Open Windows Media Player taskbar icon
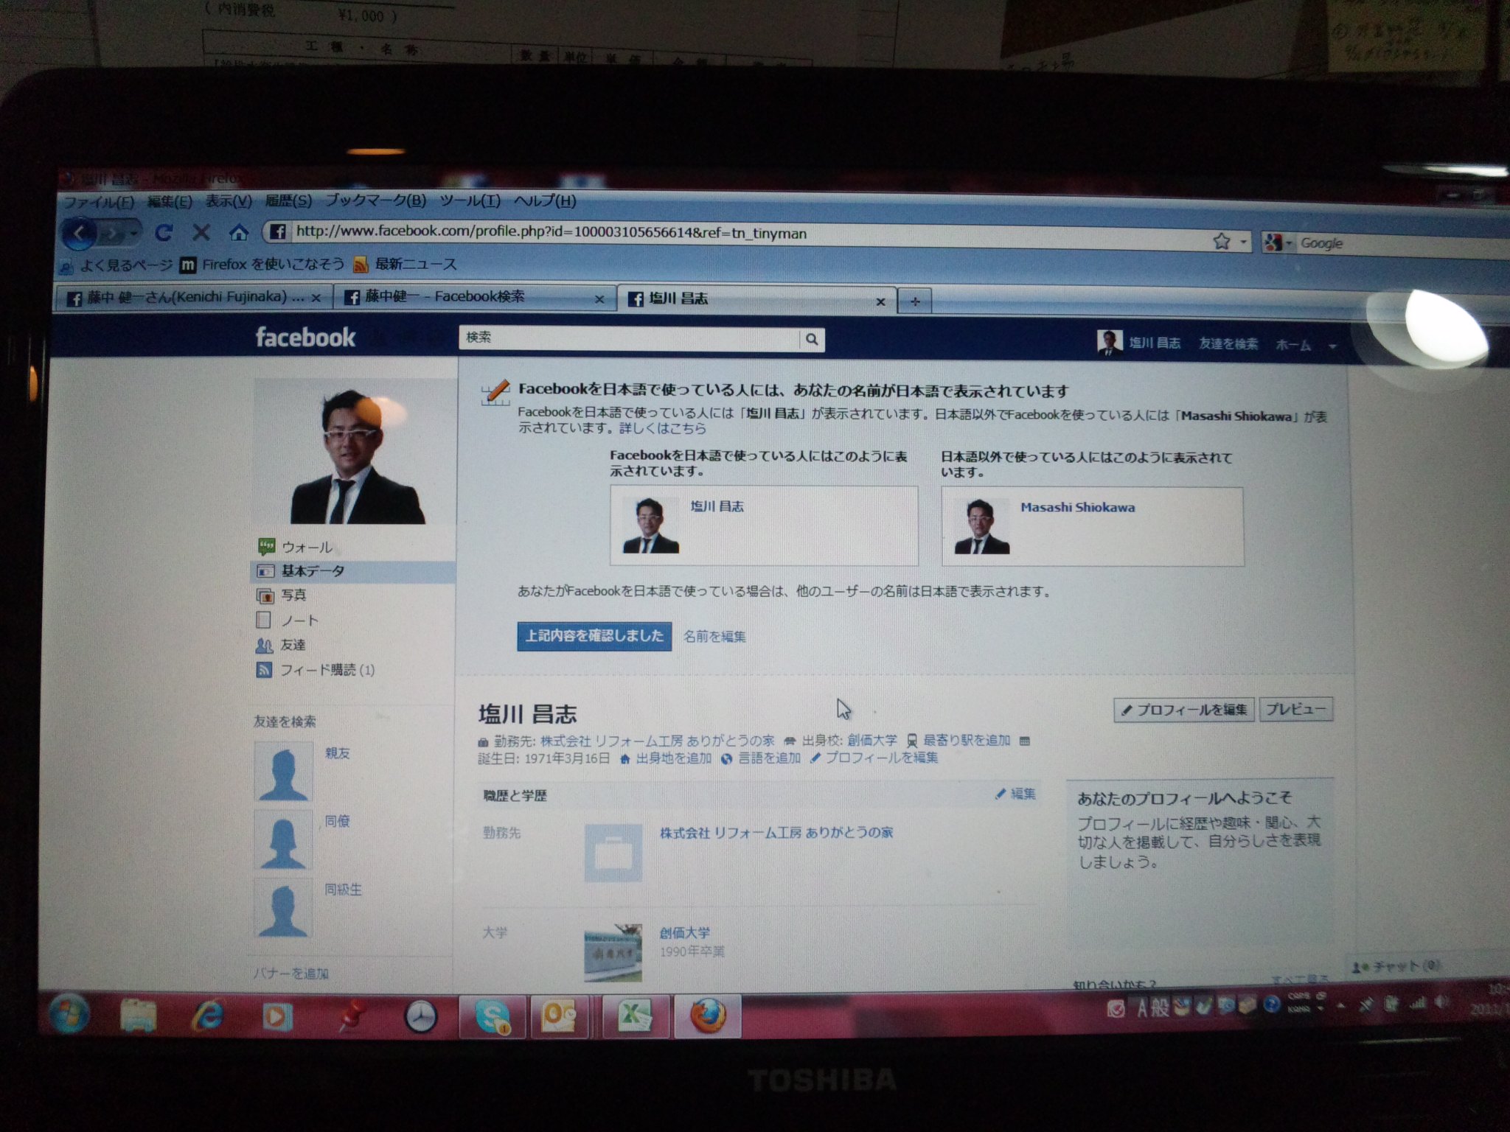 277,1018
